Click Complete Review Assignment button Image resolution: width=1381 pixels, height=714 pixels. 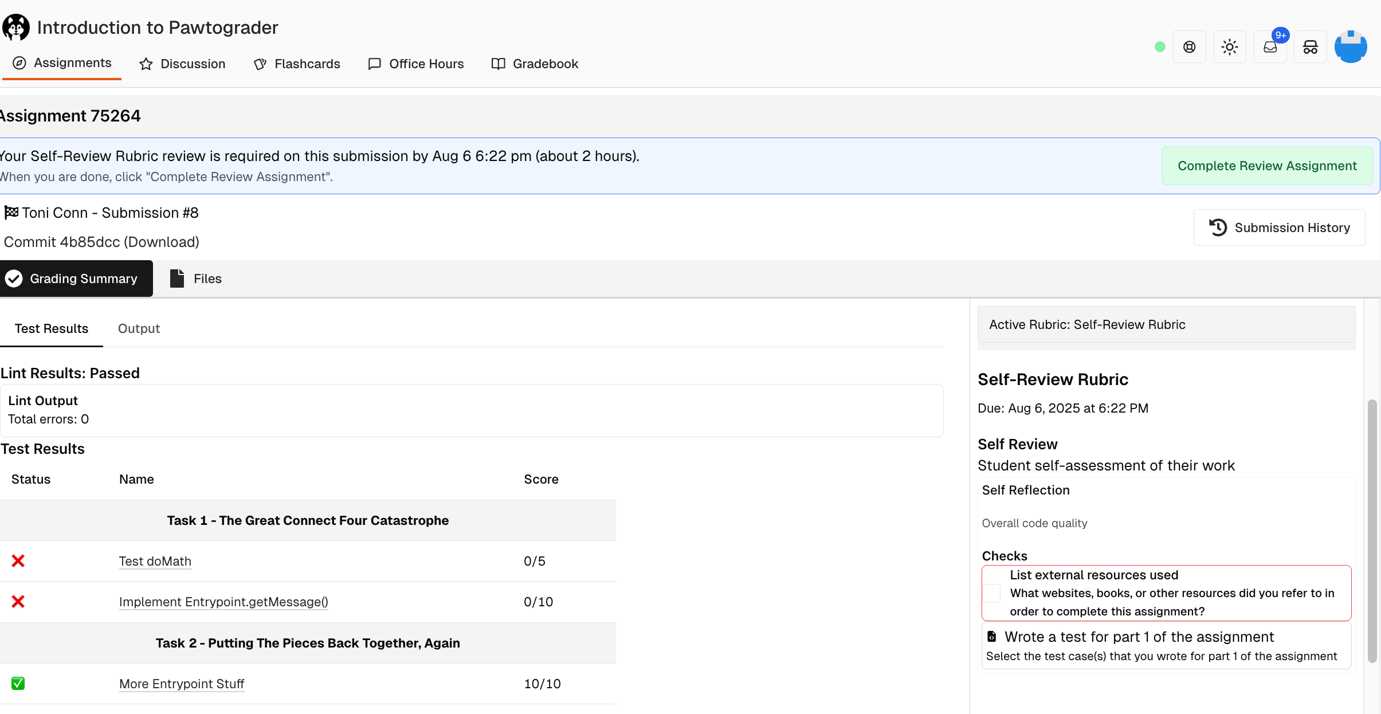pyautogui.click(x=1267, y=166)
